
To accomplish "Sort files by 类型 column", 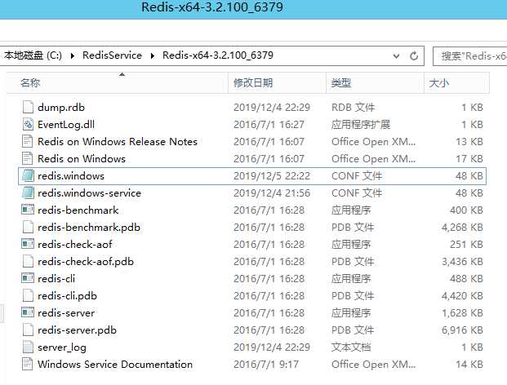I will tap(375, 83).
